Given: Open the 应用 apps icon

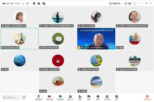Looking at the screenshot, I should 117,98.
